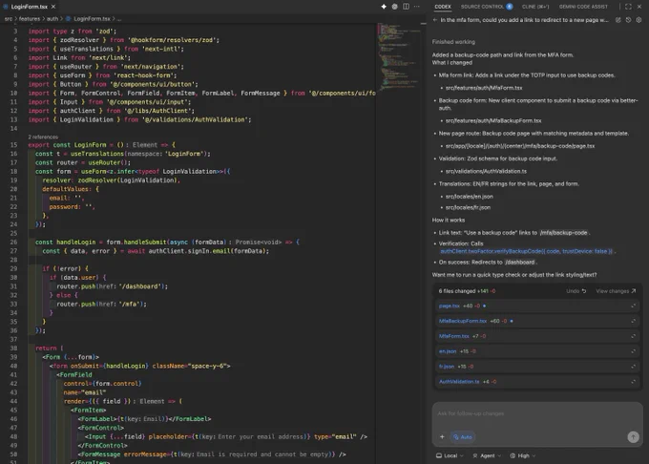649x464 pixels.
Task: Click the sparkle AI icon in editor toolbar
Action: pyautogui.click(x=384, y=7)
